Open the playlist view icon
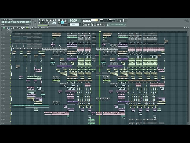 pos(84,24)
